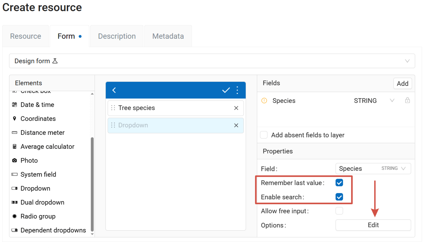Remove the Tree species element
Screen dimensions: 426x248
point(236,108)
